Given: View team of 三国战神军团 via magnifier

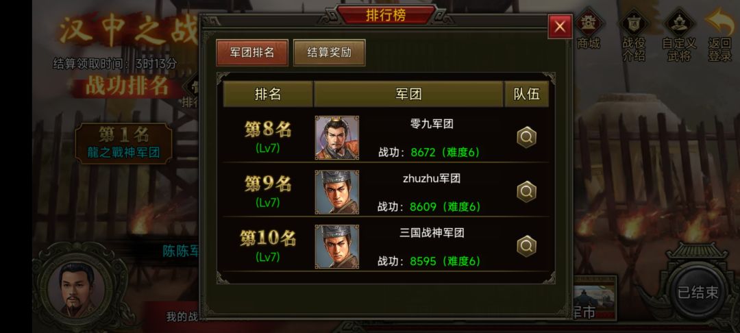Looking at the screenshot, I should [x=526, y=246].
